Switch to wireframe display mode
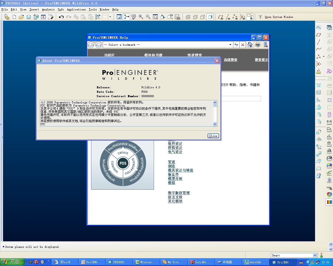 [188, 17]
